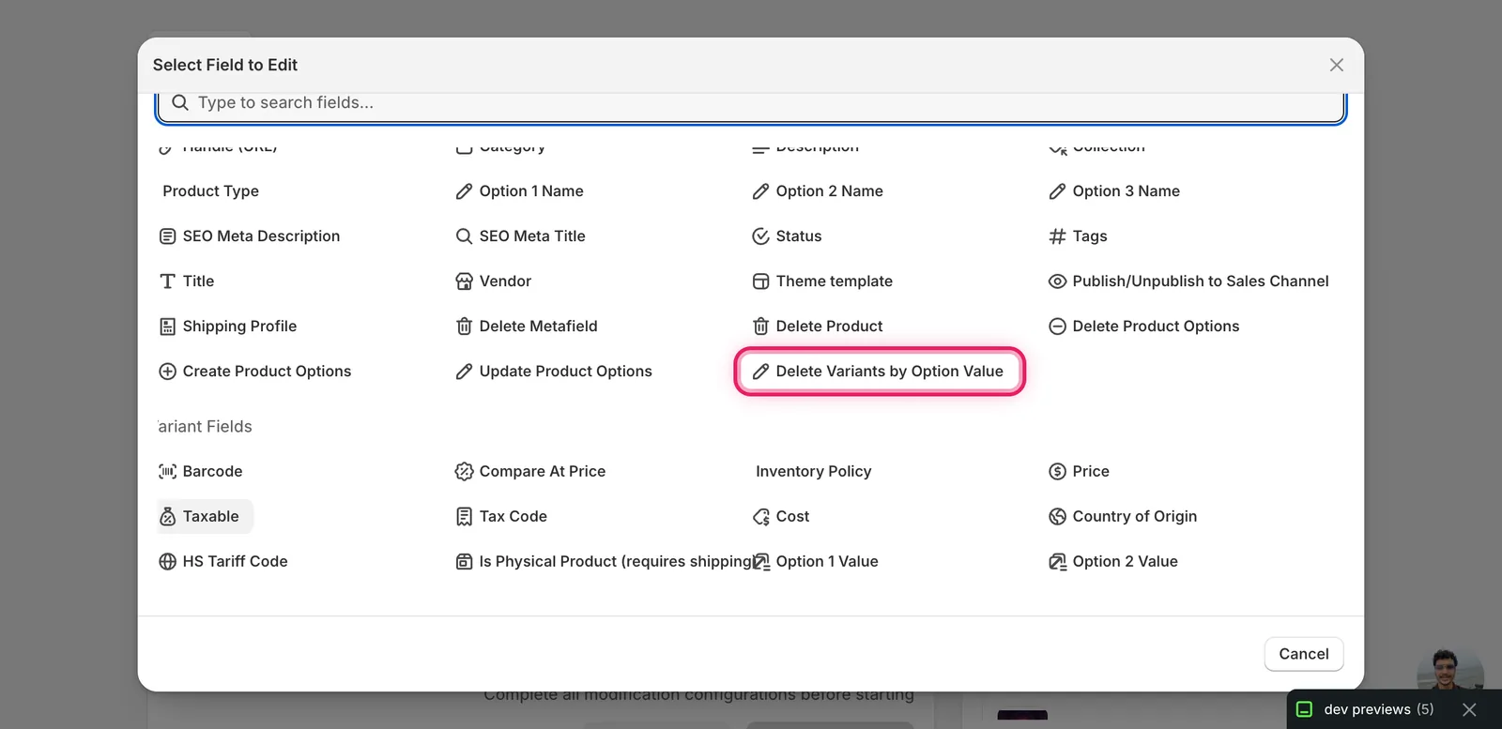Select the Option 2 Name field

[x=819, y=191]
